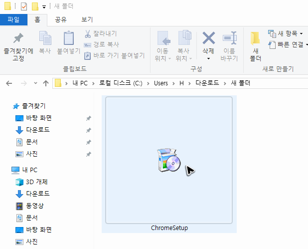The height and width of the screenshot is (249, 308).
Task: Click the title bar folder icon
Action: (7, 6)
